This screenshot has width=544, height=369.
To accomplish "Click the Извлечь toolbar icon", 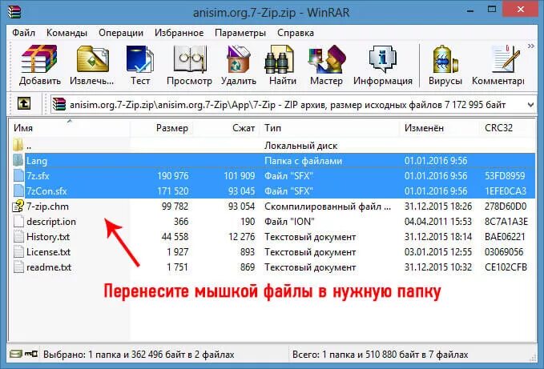I will 92,59.
